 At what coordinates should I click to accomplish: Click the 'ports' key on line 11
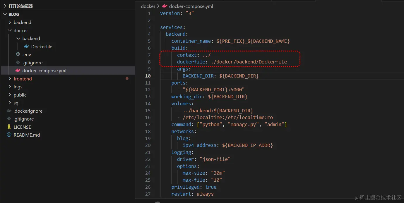tap(179, 83)
